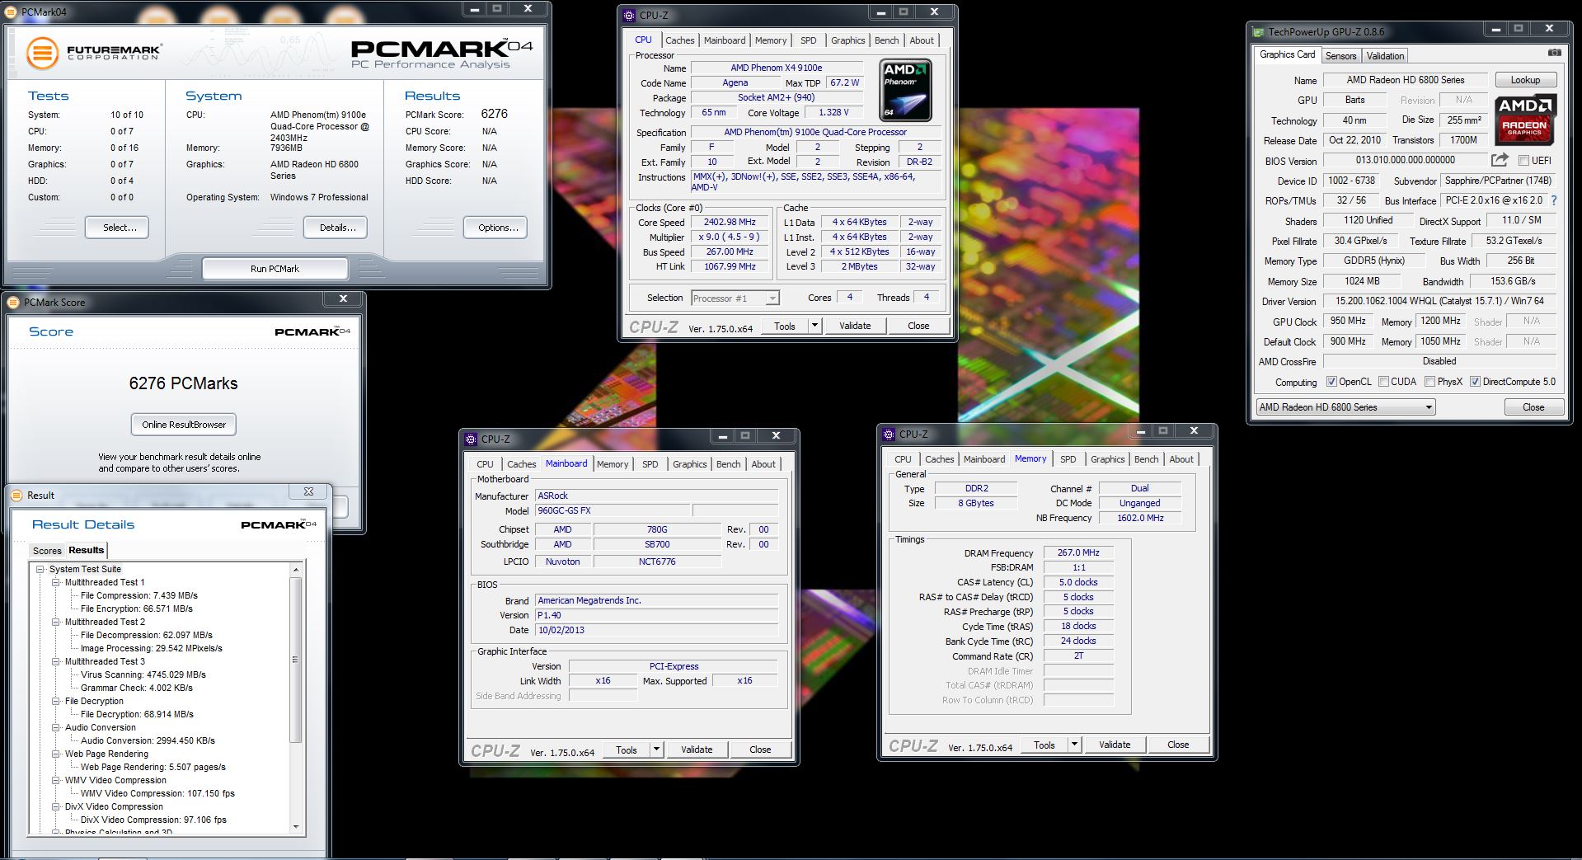Image resolution: width=1582 pixels, height=860 pixels.
Task: Click the GPU Clock 950 MHz value
Action: click(x=1348, y=322)
